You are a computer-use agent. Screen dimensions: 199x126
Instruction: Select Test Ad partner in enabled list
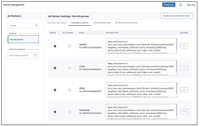(x=23, y=39)
